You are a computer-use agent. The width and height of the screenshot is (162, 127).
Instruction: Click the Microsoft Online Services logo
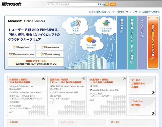click(x=26, y=21)
